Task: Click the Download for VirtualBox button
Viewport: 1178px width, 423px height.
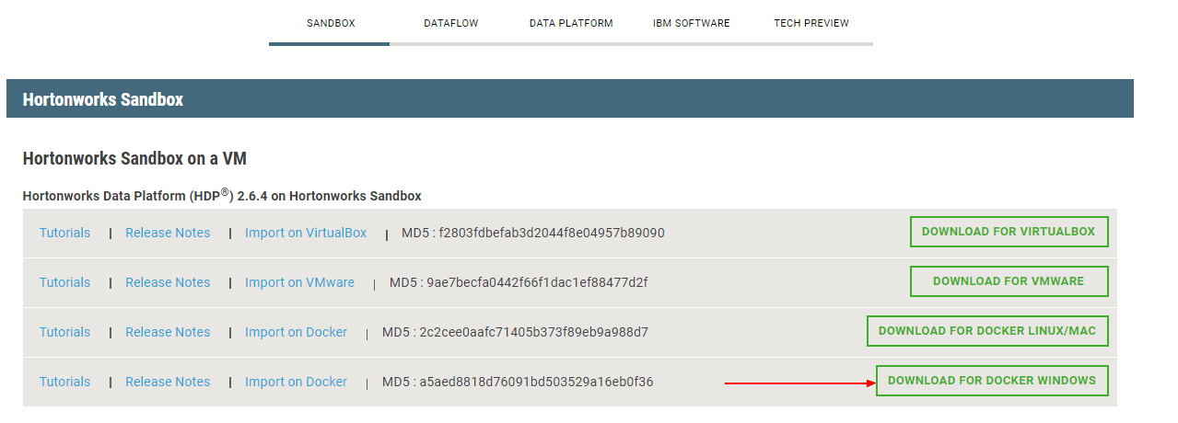Action: pyautogui.click(x=1009, y=232)
